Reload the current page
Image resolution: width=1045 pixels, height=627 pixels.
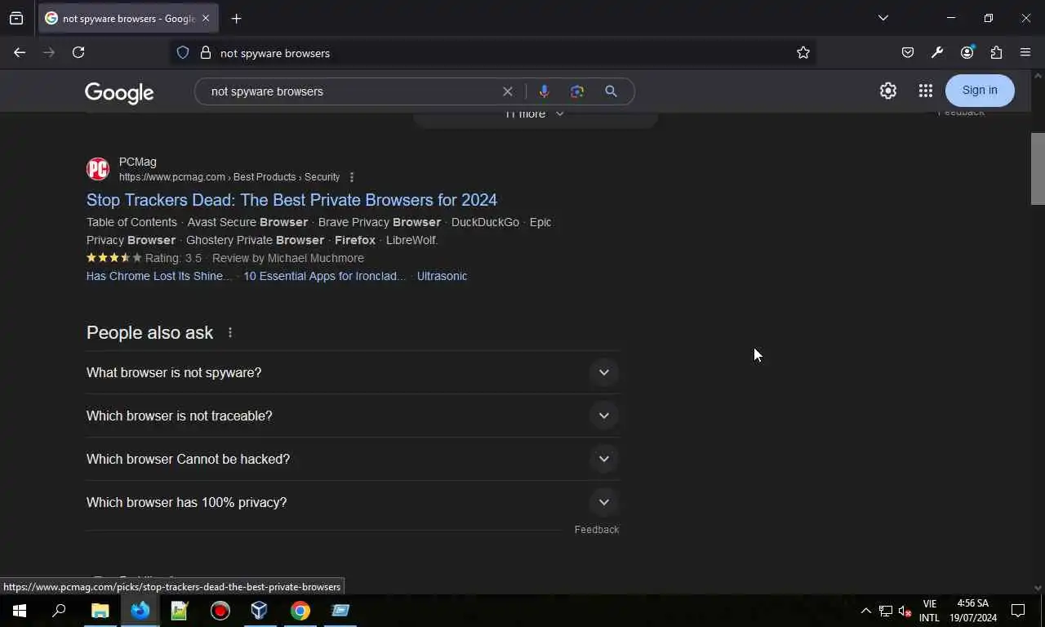coord(78,52)
